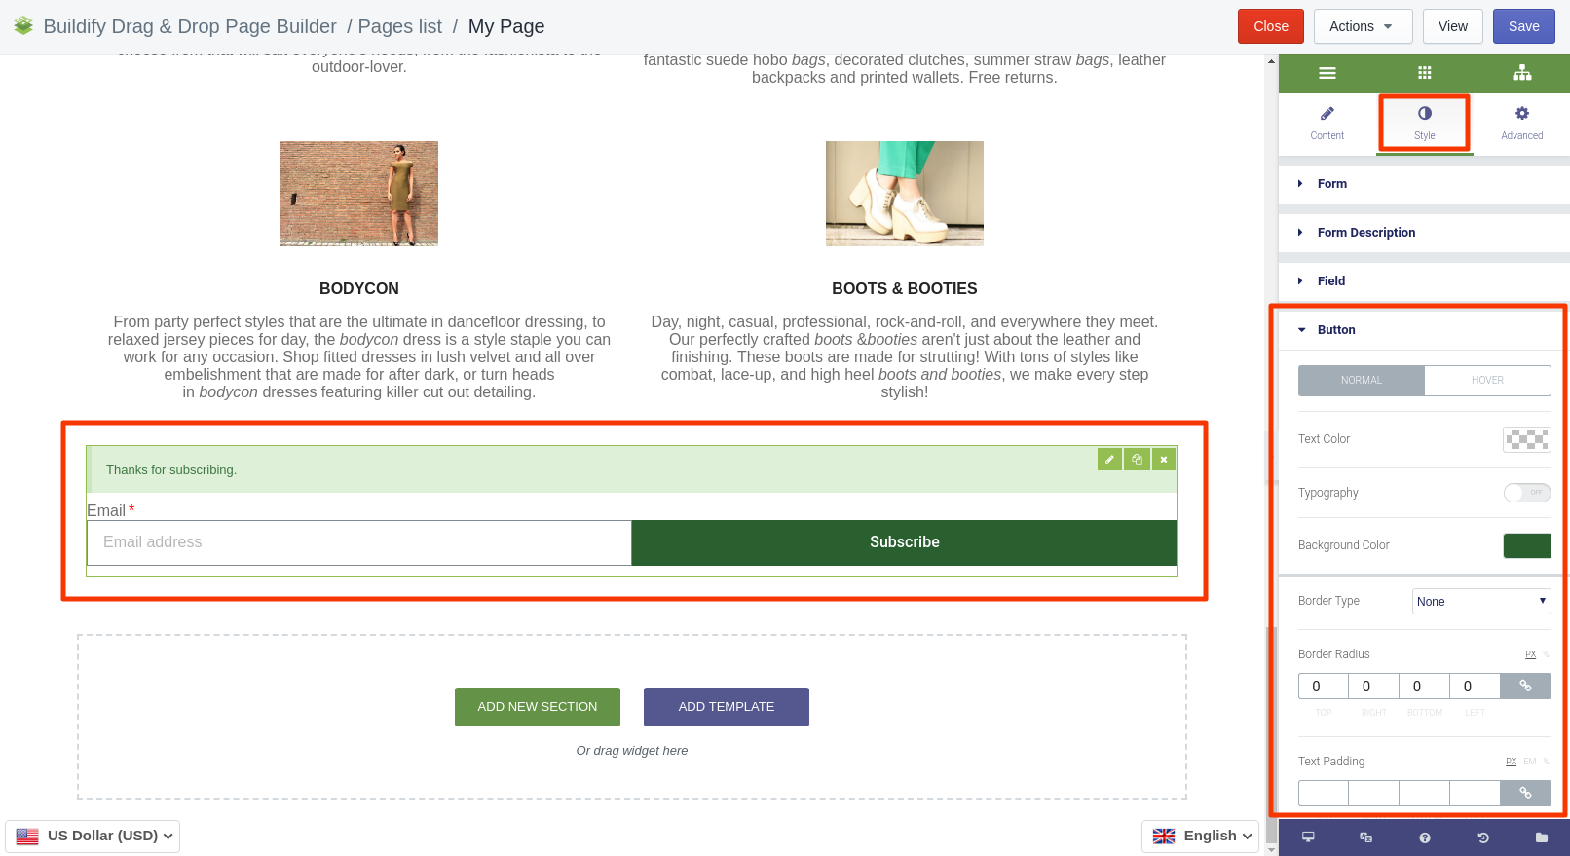1570x856 pixels.
Task: Toggle the Typography switch on
Action: [1527, 493]
